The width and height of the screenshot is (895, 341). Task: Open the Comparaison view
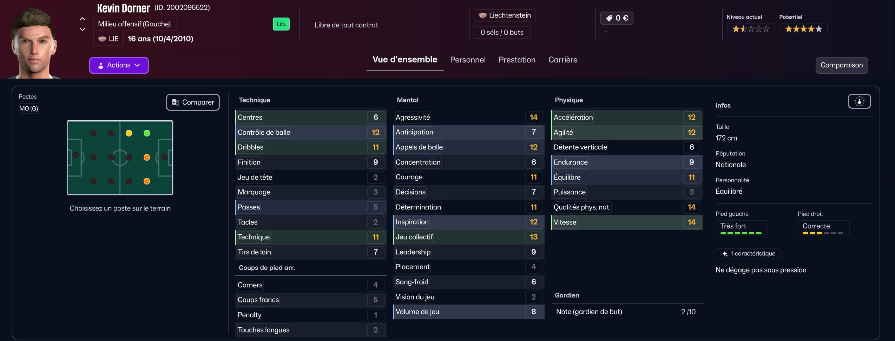(x=841, y=65)
